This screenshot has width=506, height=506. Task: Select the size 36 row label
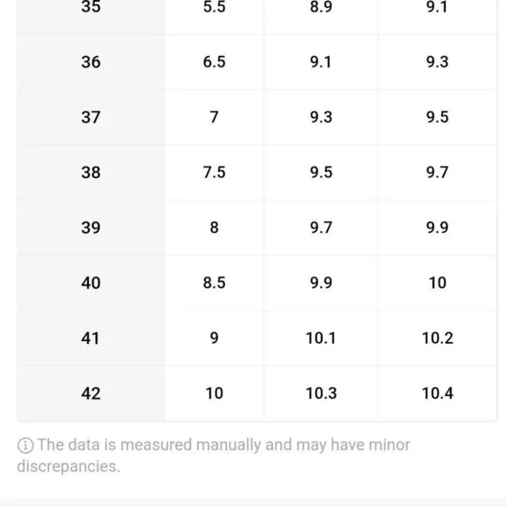click(91, 62)
